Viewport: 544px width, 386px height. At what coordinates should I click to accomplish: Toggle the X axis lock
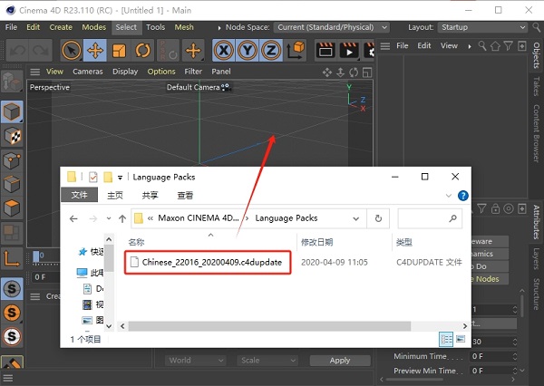tap(224, 51)
